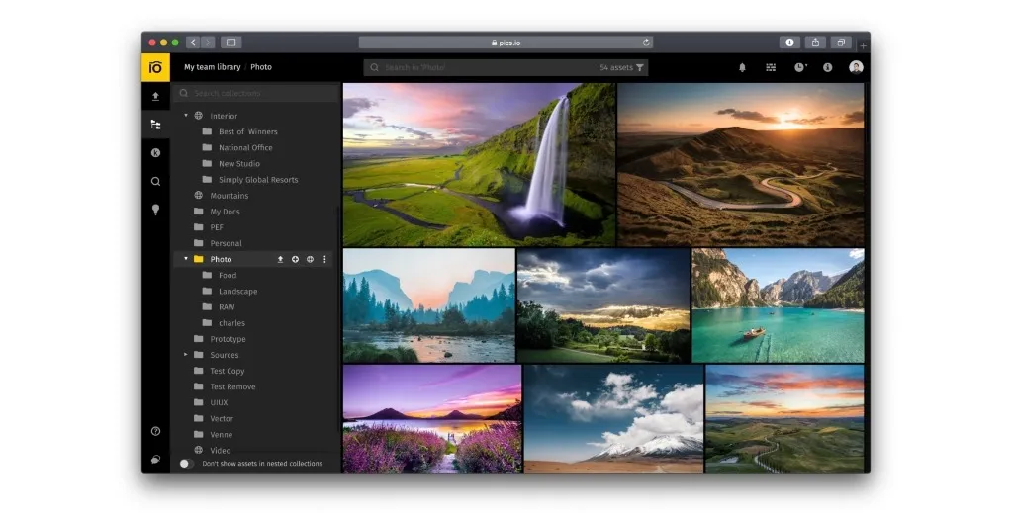Screen dimensions: 1013x513
Task: Click the Photo breadcrumb
Action: tap(261, 67)
